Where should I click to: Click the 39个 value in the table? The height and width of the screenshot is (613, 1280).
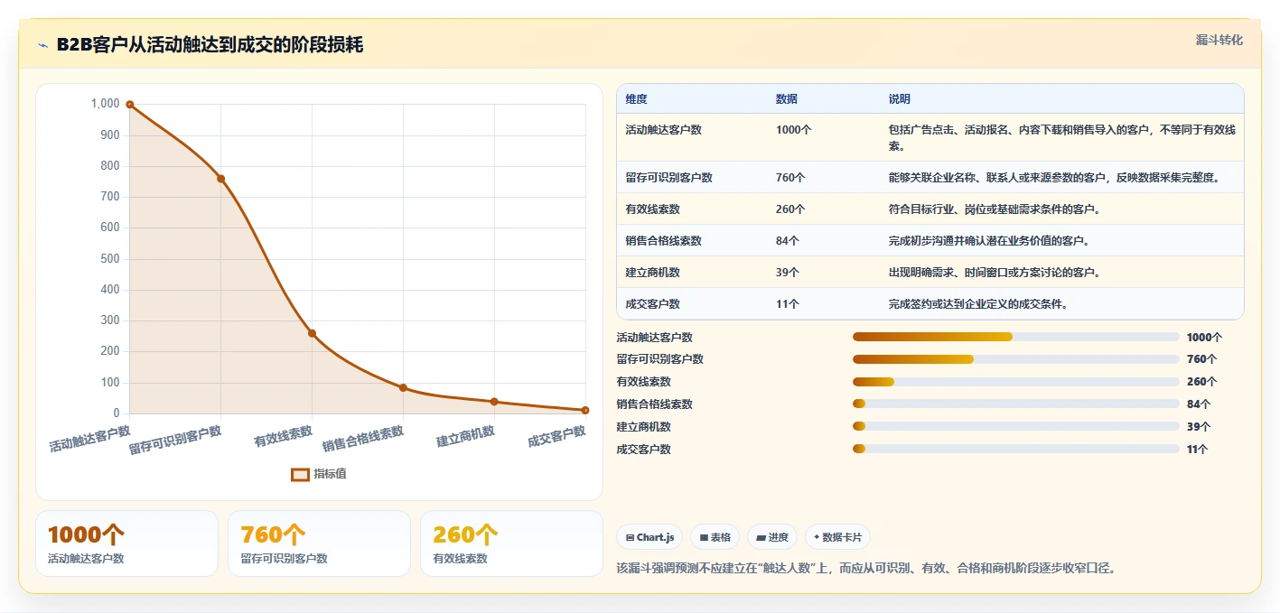coord(788,273)
